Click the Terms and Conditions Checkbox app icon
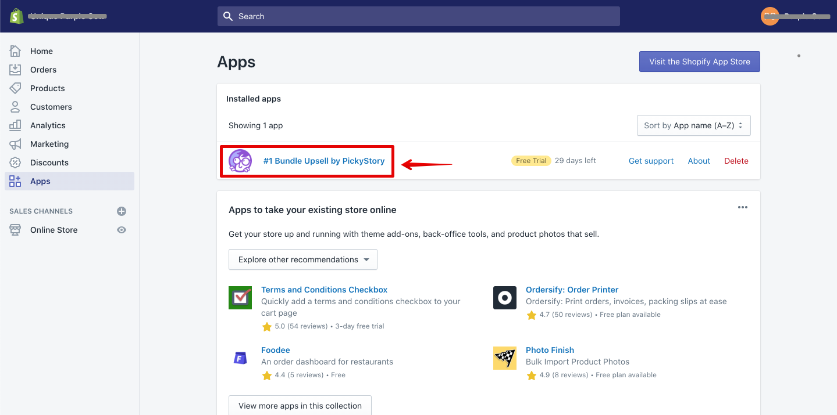Screen dimensions: 837x415 (240, 298)
